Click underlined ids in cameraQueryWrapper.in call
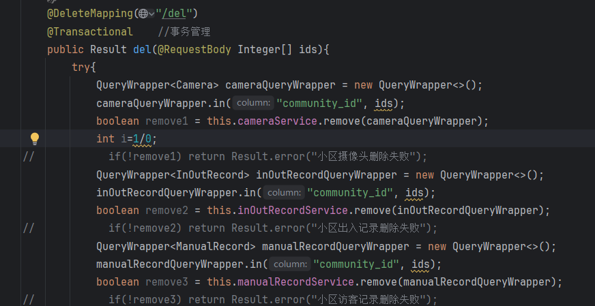Viewport: 595px width, 306px height. click(x=383, y=103)
